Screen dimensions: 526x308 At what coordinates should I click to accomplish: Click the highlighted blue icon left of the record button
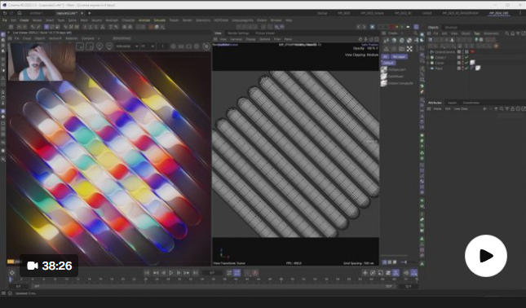click(x=236, y=273)
